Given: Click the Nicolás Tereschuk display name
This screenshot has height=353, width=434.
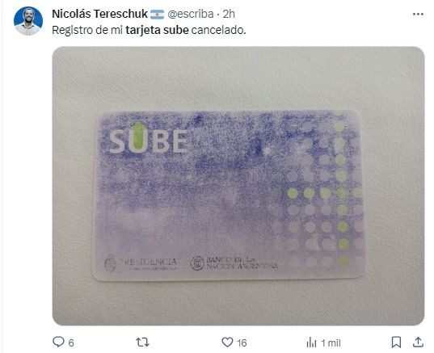Looking at the screenshot, I should [x=99, y=14].
